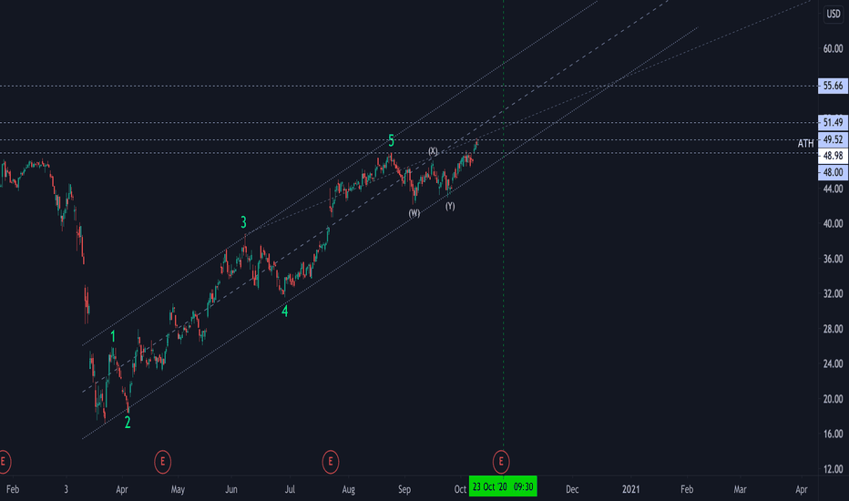Select the 51.49 price level label

(x=833, y=122)
